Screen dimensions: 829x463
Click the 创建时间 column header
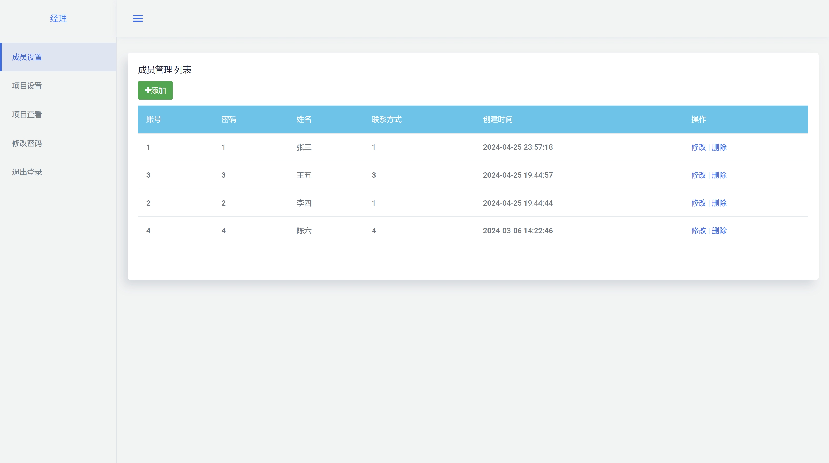(x=498, y=119)
